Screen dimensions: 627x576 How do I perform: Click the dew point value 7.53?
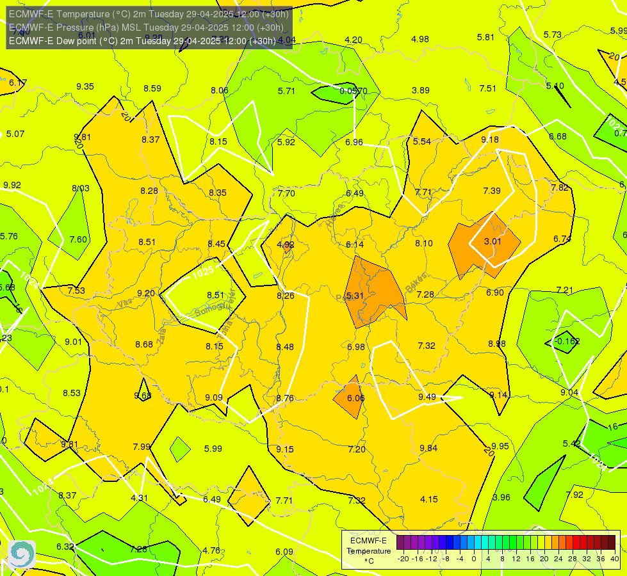[x=76, y=291]
